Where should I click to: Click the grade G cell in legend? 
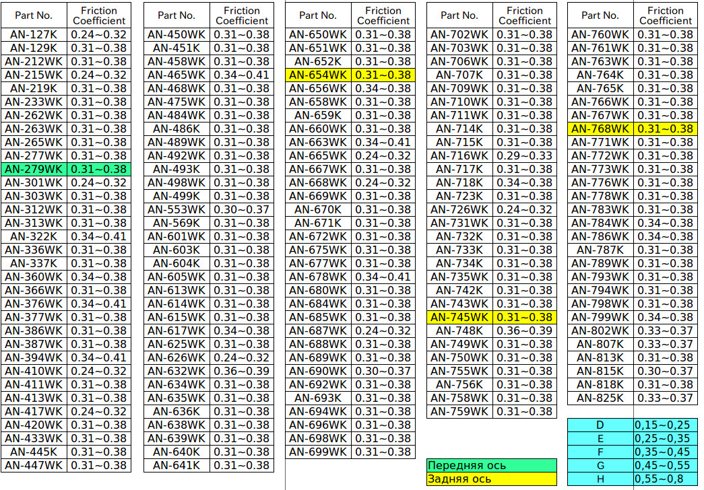coord(600,465)
